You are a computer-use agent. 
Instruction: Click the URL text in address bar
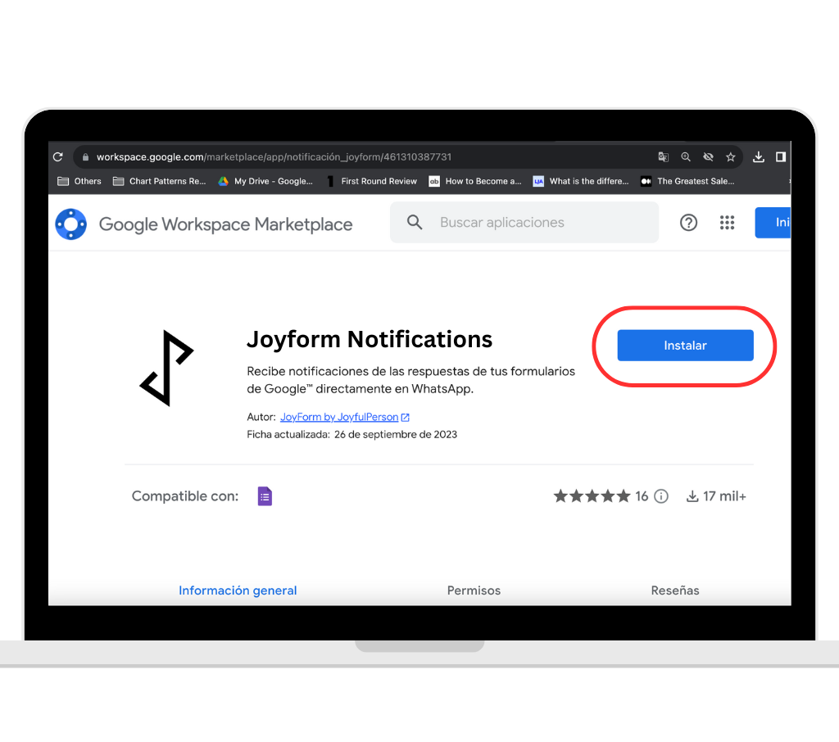[274, 156]
